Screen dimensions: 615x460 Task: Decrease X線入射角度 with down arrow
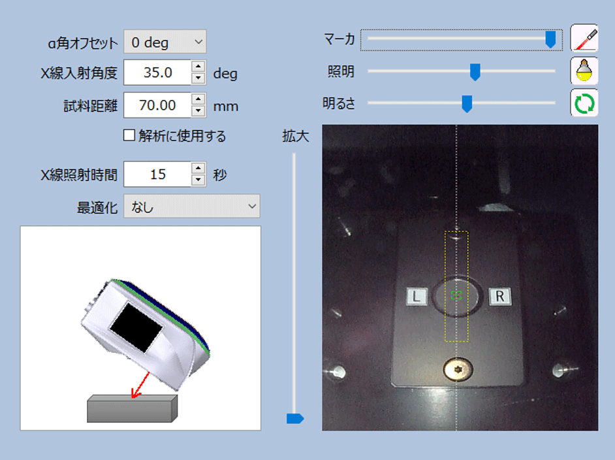coord(198,78)
